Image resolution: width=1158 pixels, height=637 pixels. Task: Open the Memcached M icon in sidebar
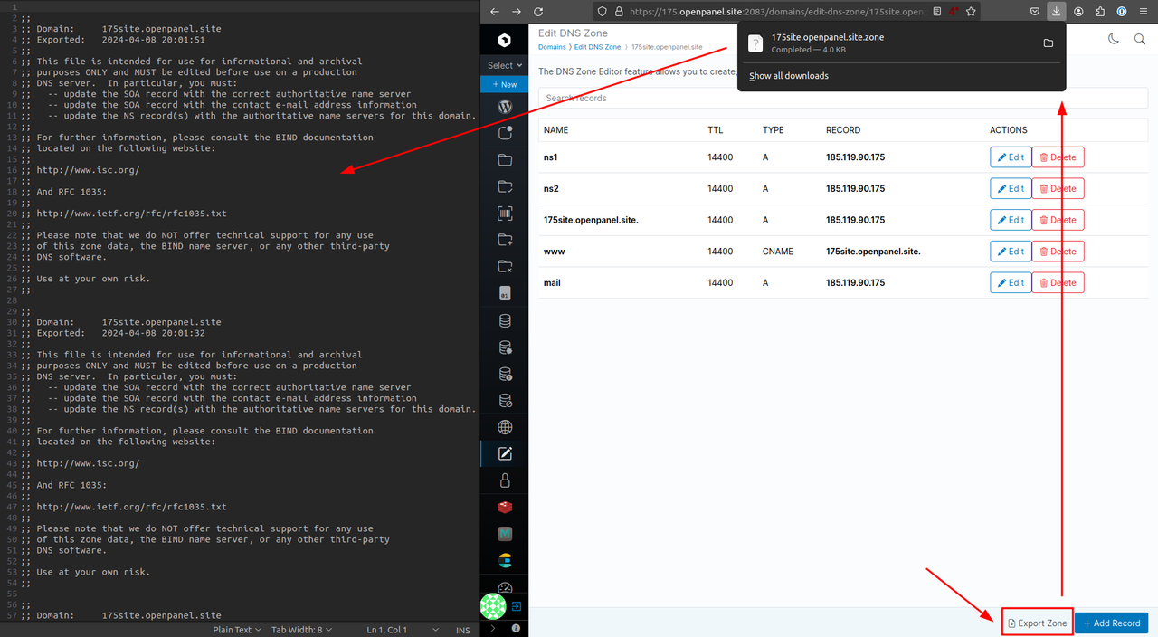click(505, 534)
